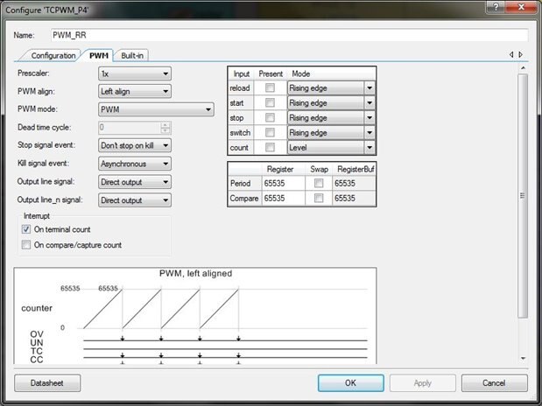This screenshot has height=406, width=542.
Task: Tick the Period Swap checkbox
Action: pos(318,183)
